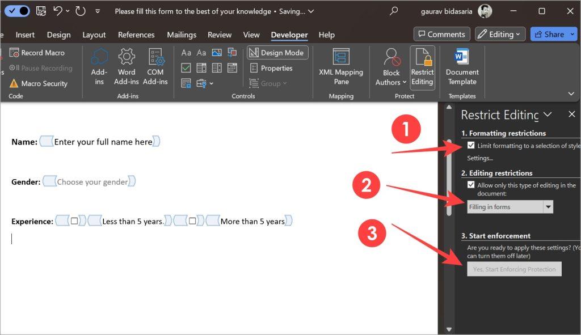Tick the More than 5 years checkbox
This screenshot has height=335, width=581.
tap(192, 221)
